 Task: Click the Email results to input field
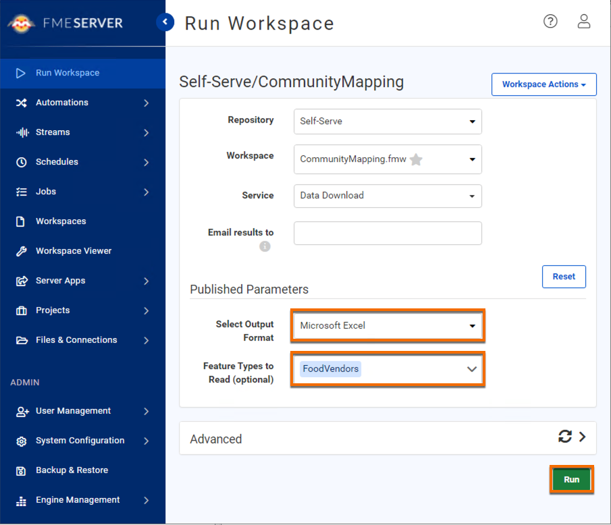pyautogui.click(x=388, y=233)
